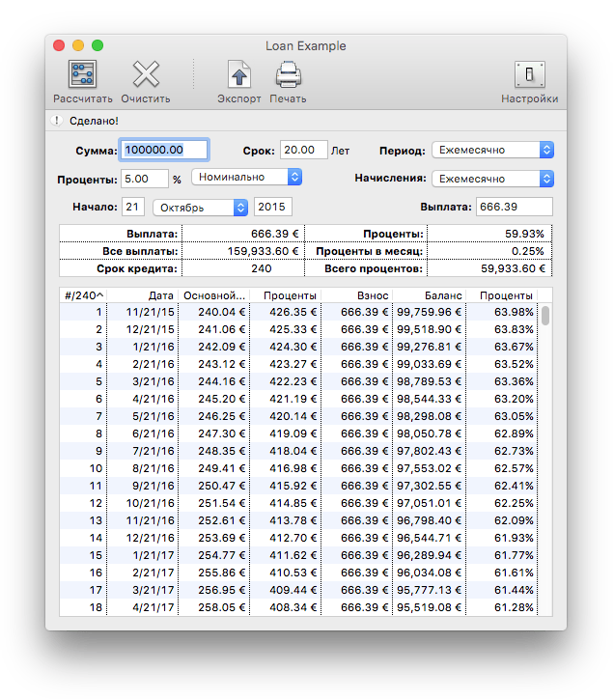Click the Рассчитать calculate icon
614x699 pixels.
tap(82, 75)
